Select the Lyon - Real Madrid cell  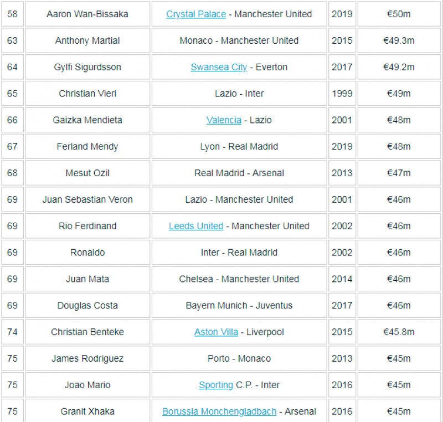pos(239,147)
